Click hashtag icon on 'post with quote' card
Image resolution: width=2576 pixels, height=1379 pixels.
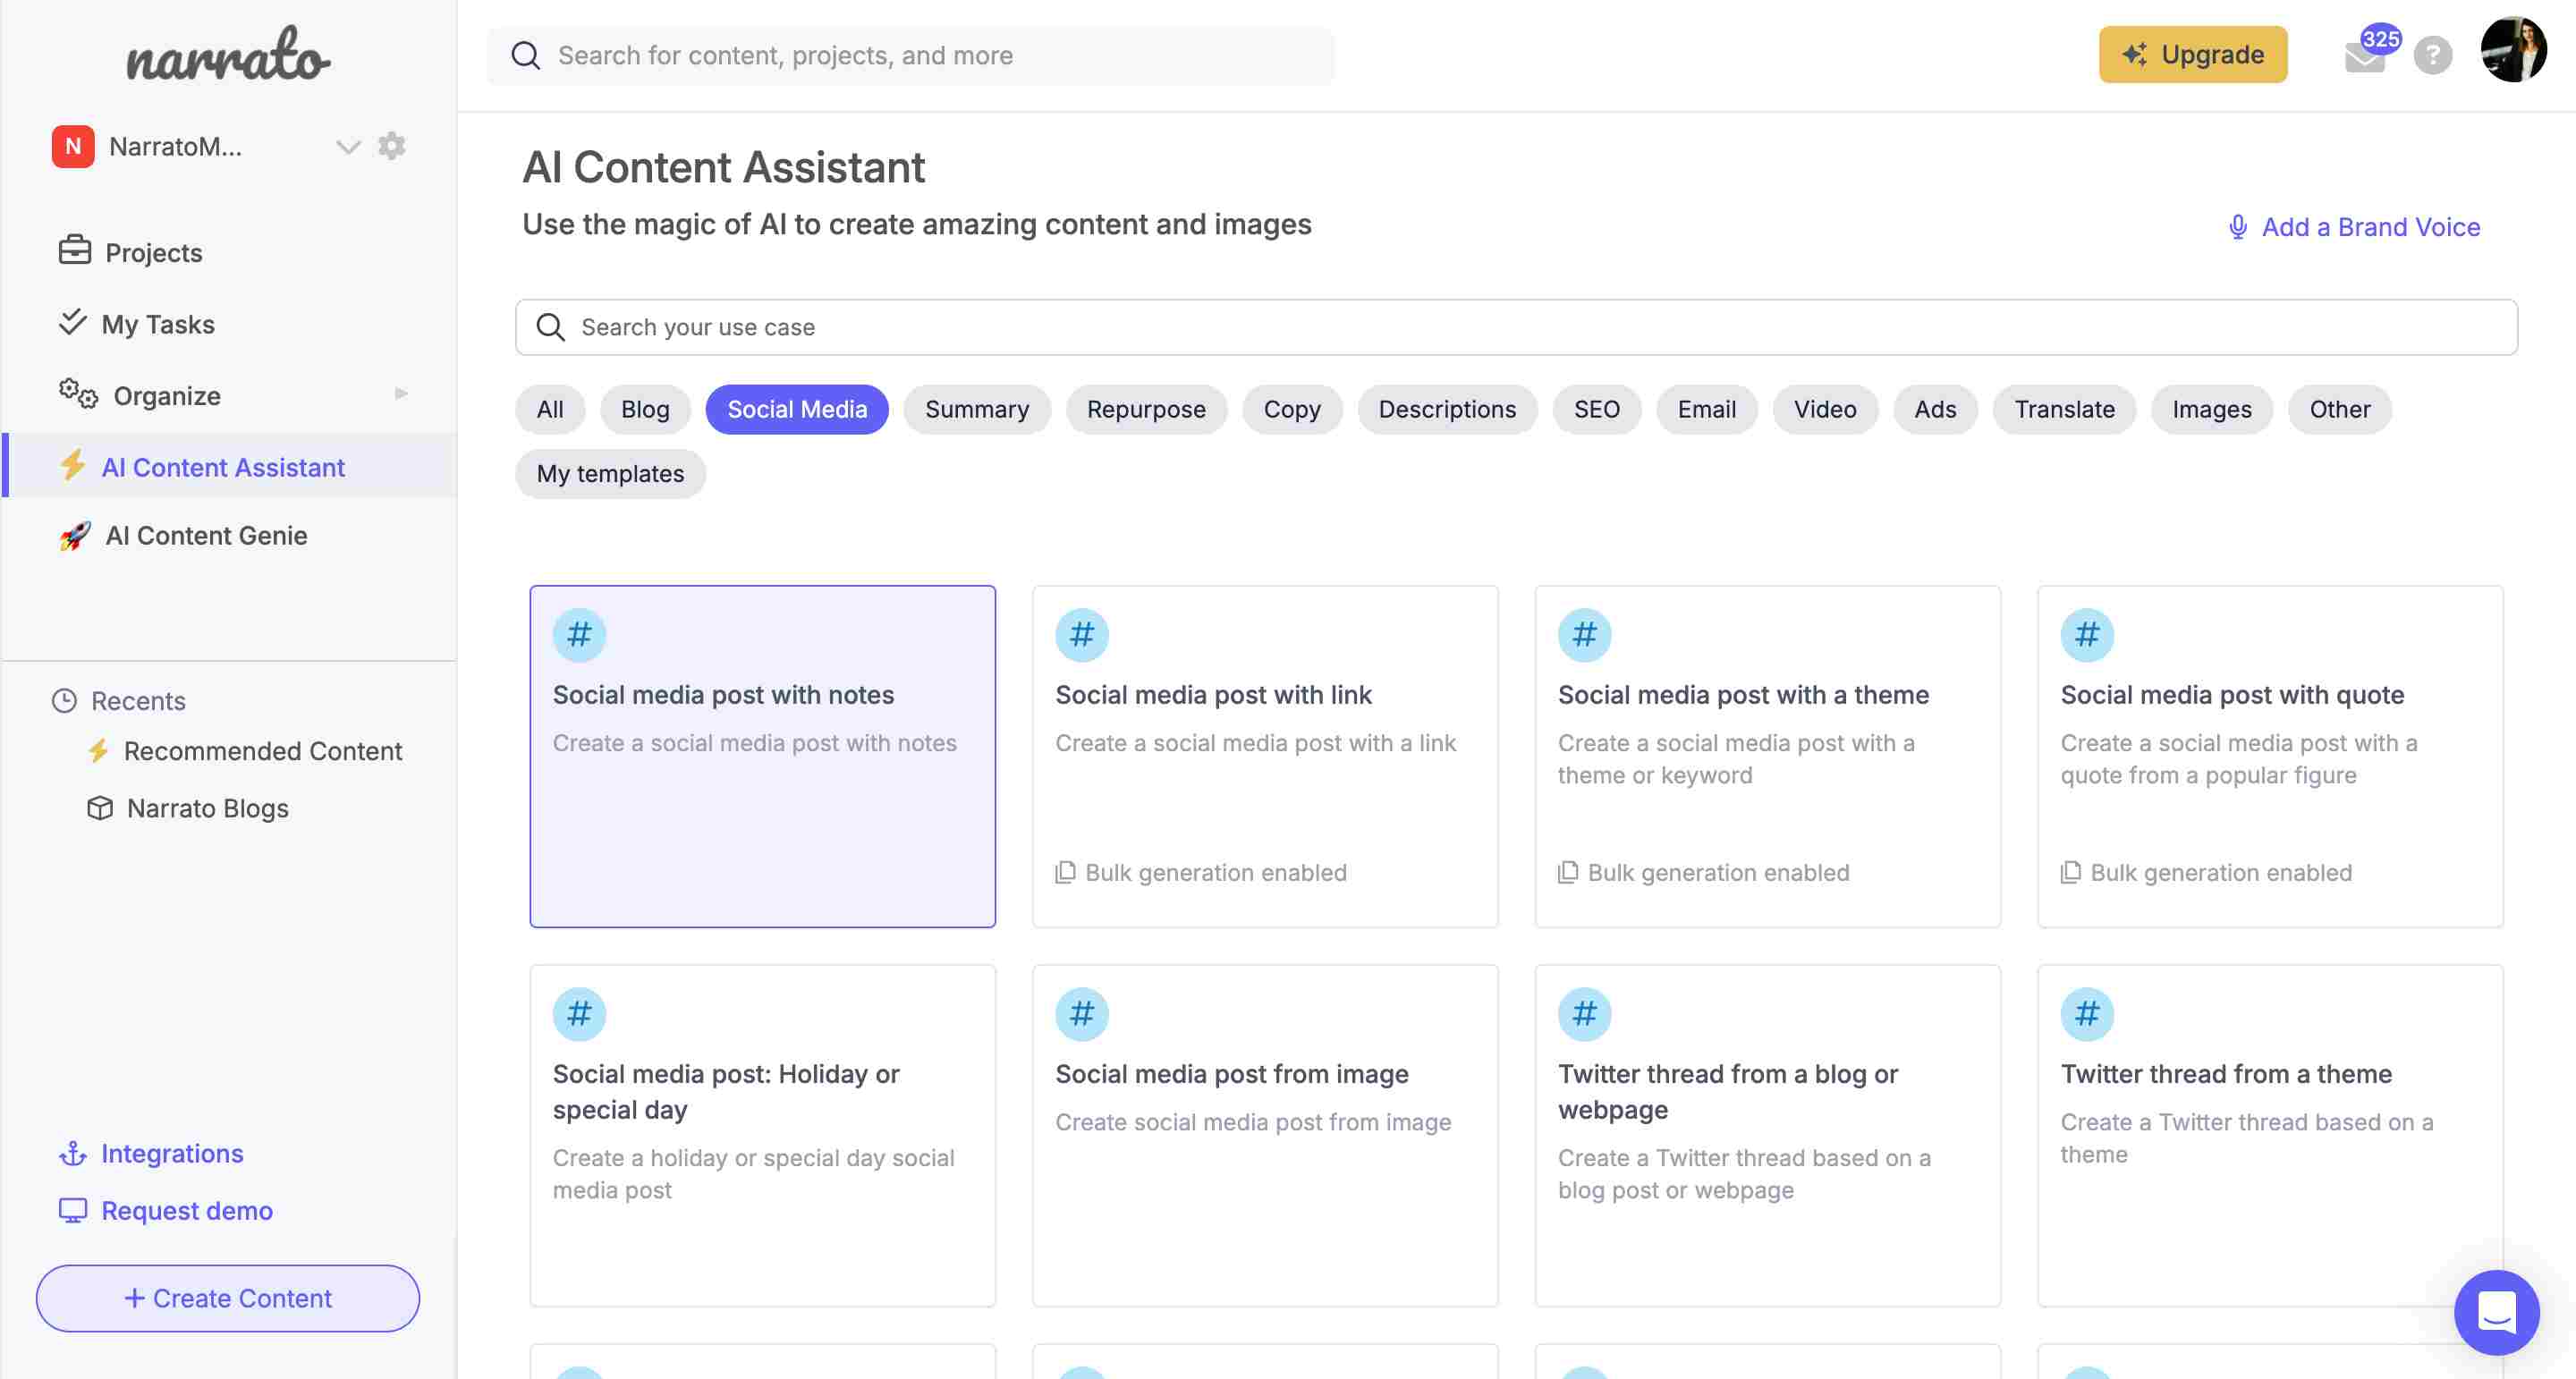(x=2087, y=634)
